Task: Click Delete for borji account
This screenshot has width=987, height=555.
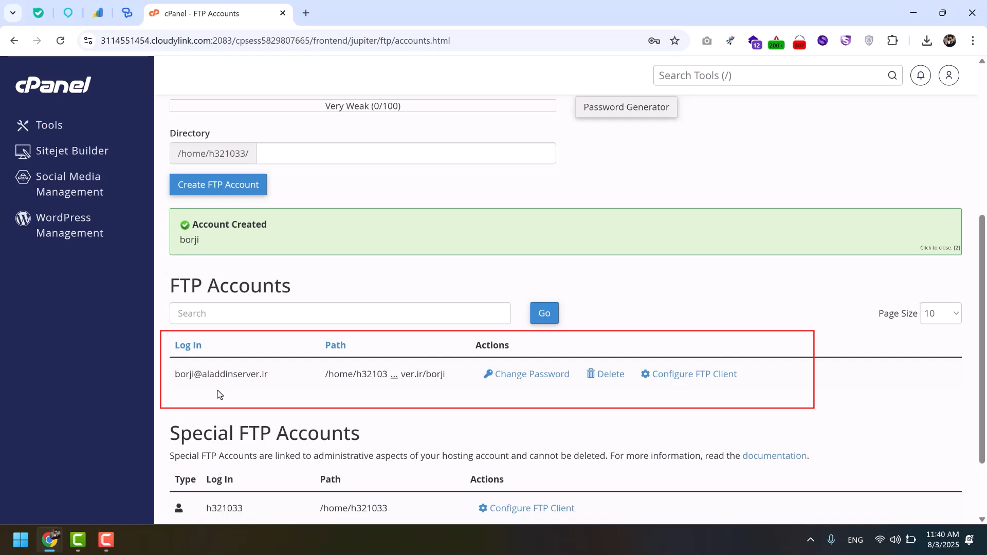Action: [x=606, y=374]
